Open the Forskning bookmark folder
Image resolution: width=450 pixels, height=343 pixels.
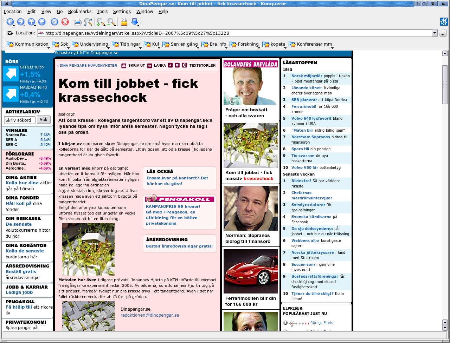[x=245, y=44]
